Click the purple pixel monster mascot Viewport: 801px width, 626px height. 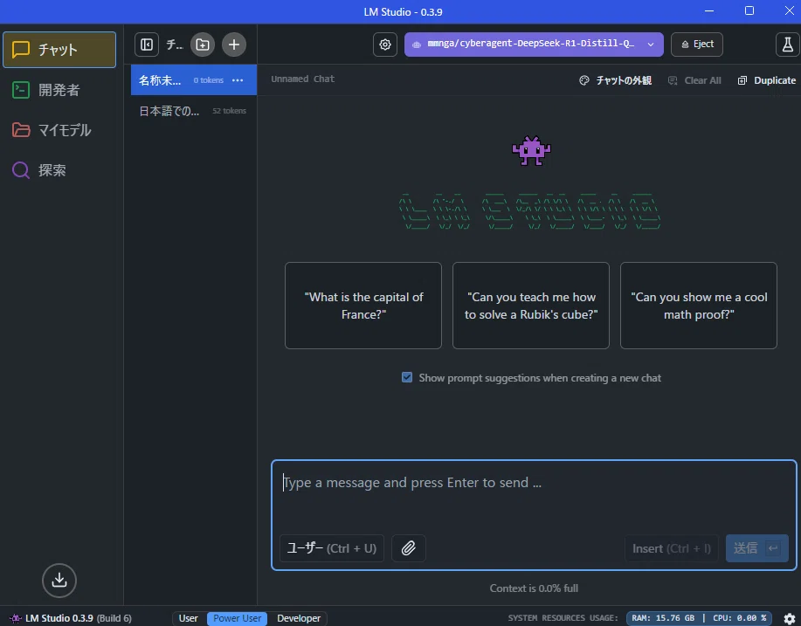tap(531, 150)
